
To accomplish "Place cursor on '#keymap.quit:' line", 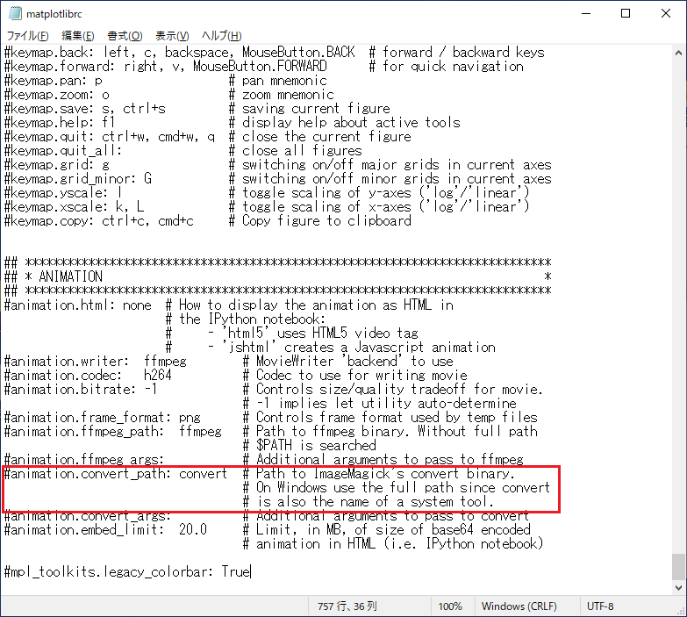I will click(208, 136).
